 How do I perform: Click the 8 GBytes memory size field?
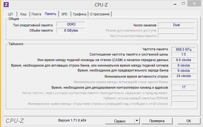click(x=71, y=30)
